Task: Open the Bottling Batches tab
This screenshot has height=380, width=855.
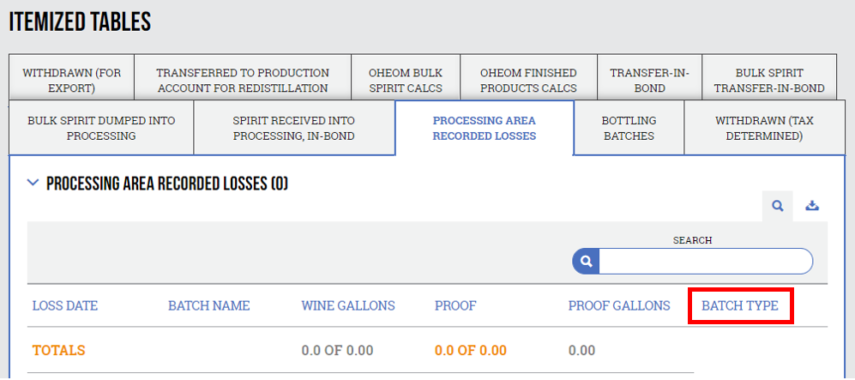Action: [629, 128]
